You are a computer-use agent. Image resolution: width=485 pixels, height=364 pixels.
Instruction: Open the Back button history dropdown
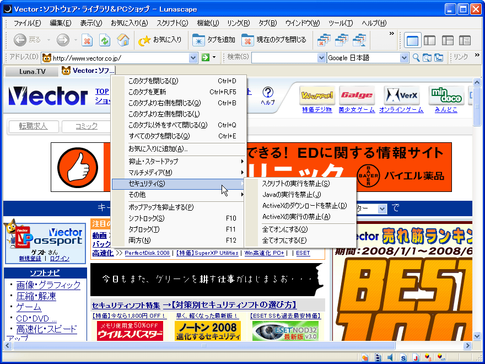click(x=48, y=40)
